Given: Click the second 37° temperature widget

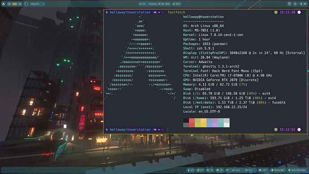Looking at the screenshot, I should coord(201,170).
